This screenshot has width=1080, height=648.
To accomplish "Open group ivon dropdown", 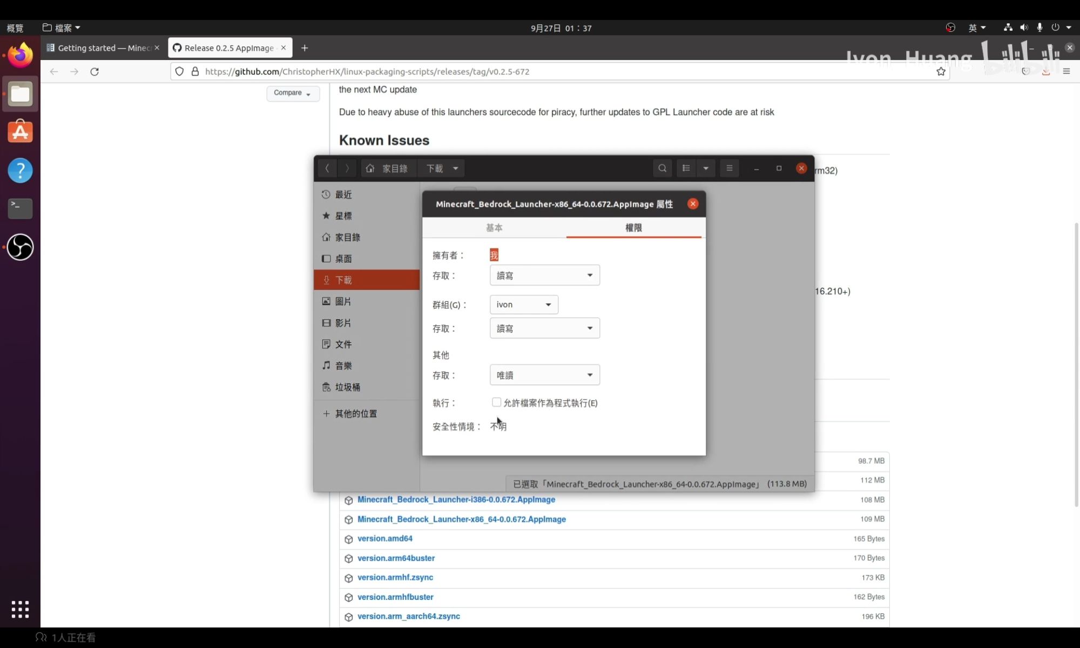I will pos(524,305).
